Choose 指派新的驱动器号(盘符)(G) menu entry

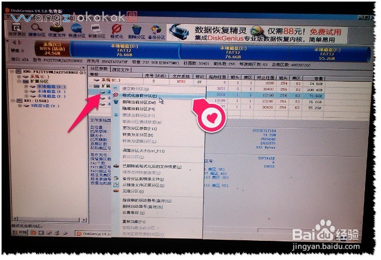coord(147,201)
